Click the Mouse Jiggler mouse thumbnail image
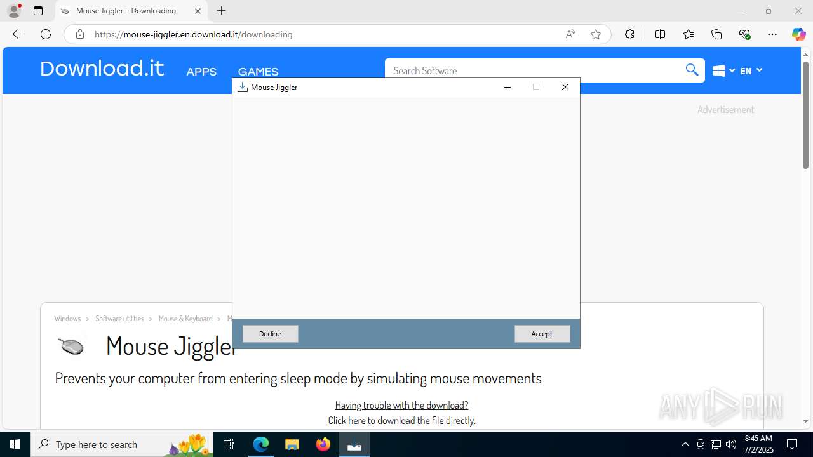The height and width of the screenshot is (457, 813). click(x=71, y=347)
